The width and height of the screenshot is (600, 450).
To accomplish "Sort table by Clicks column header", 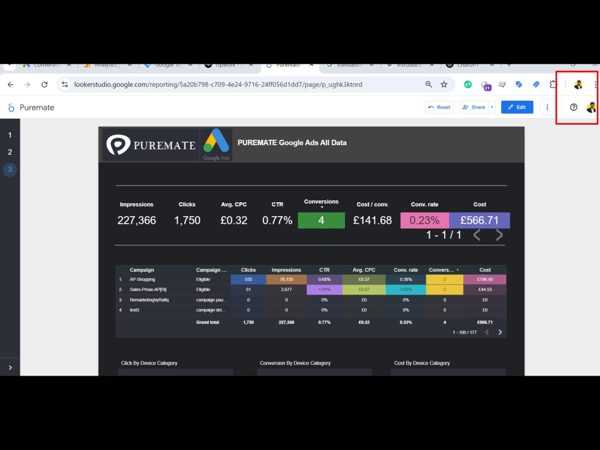I will (248, 270).
